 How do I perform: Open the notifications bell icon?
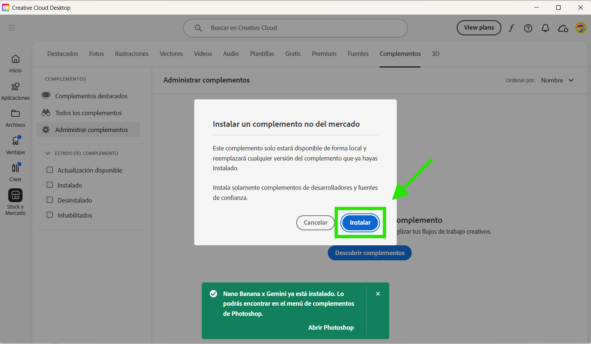point(545,28)
